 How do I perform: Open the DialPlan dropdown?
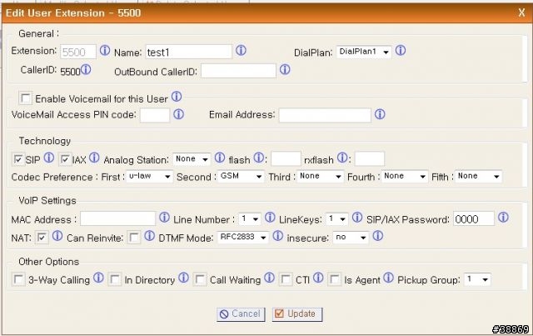pyautogui.click(x=364, y=52)
